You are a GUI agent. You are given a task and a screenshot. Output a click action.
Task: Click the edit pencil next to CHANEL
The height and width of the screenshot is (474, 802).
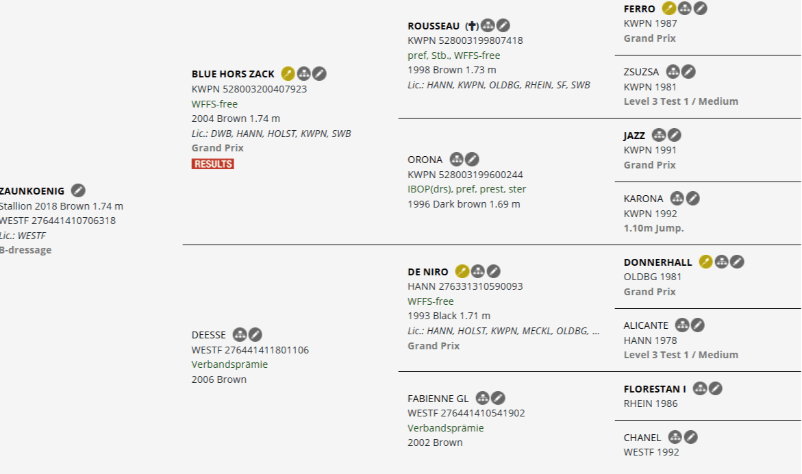click(691, 437)
